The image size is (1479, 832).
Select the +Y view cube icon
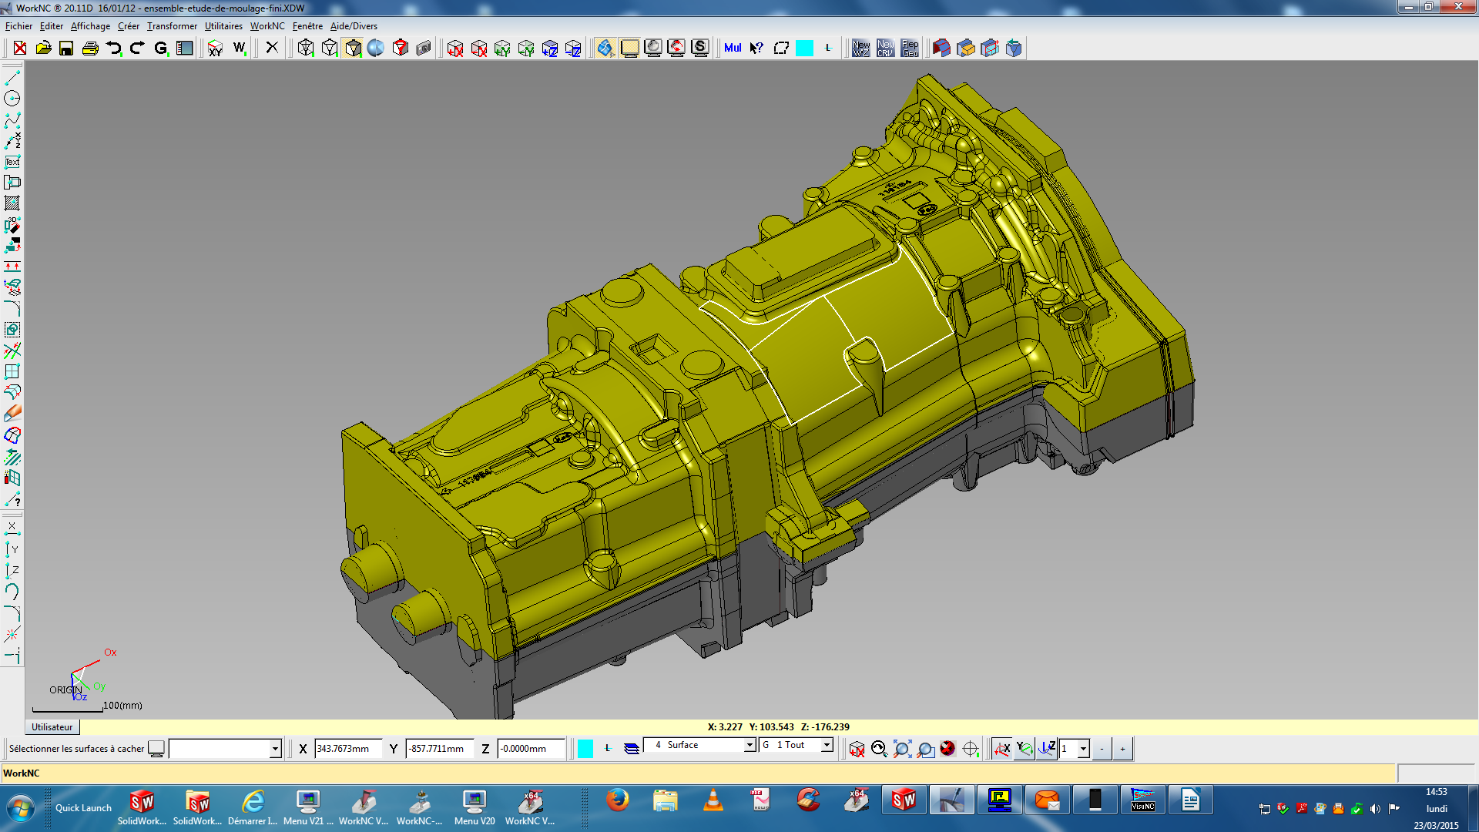click(502, 48)
